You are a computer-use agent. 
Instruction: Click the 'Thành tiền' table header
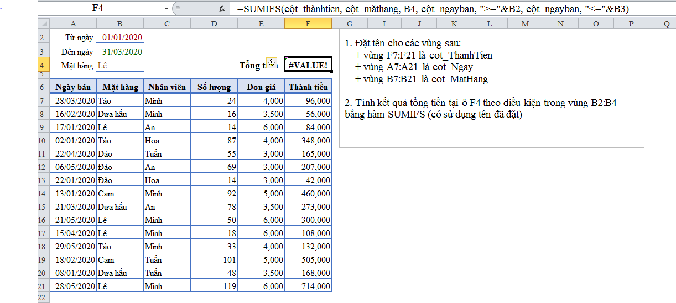(308, 87)
